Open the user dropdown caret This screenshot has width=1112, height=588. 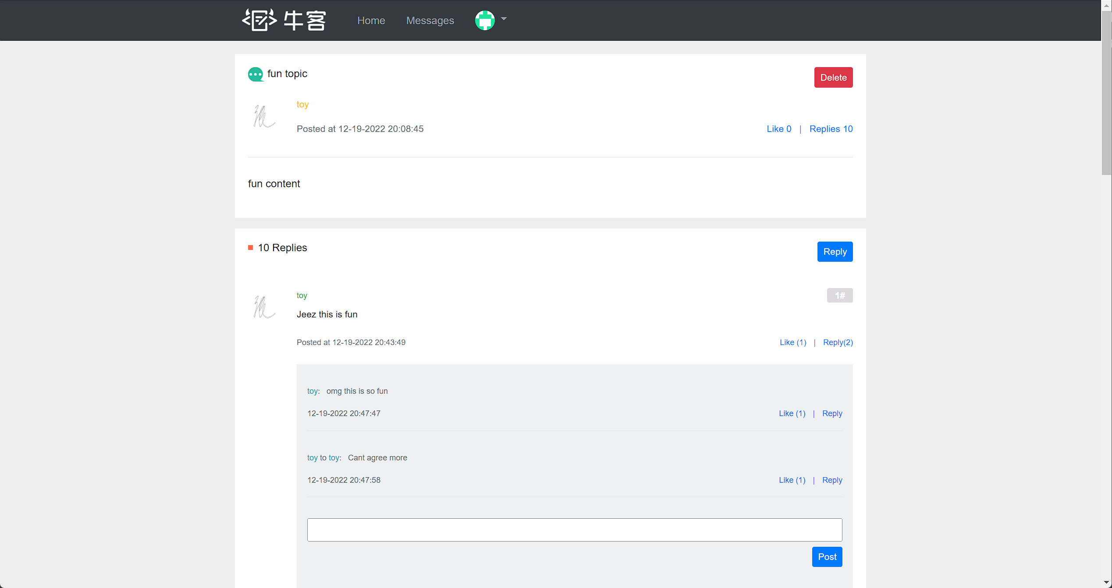pyautogui.click(x=504, y=19)
